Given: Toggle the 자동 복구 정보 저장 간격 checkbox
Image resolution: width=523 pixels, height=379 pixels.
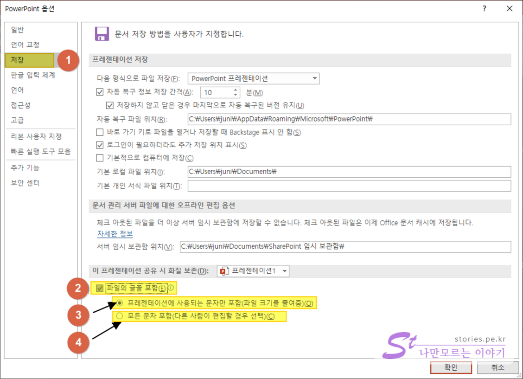Looking at the screenshot, I should pyautogui.click(x=99, y=92).
